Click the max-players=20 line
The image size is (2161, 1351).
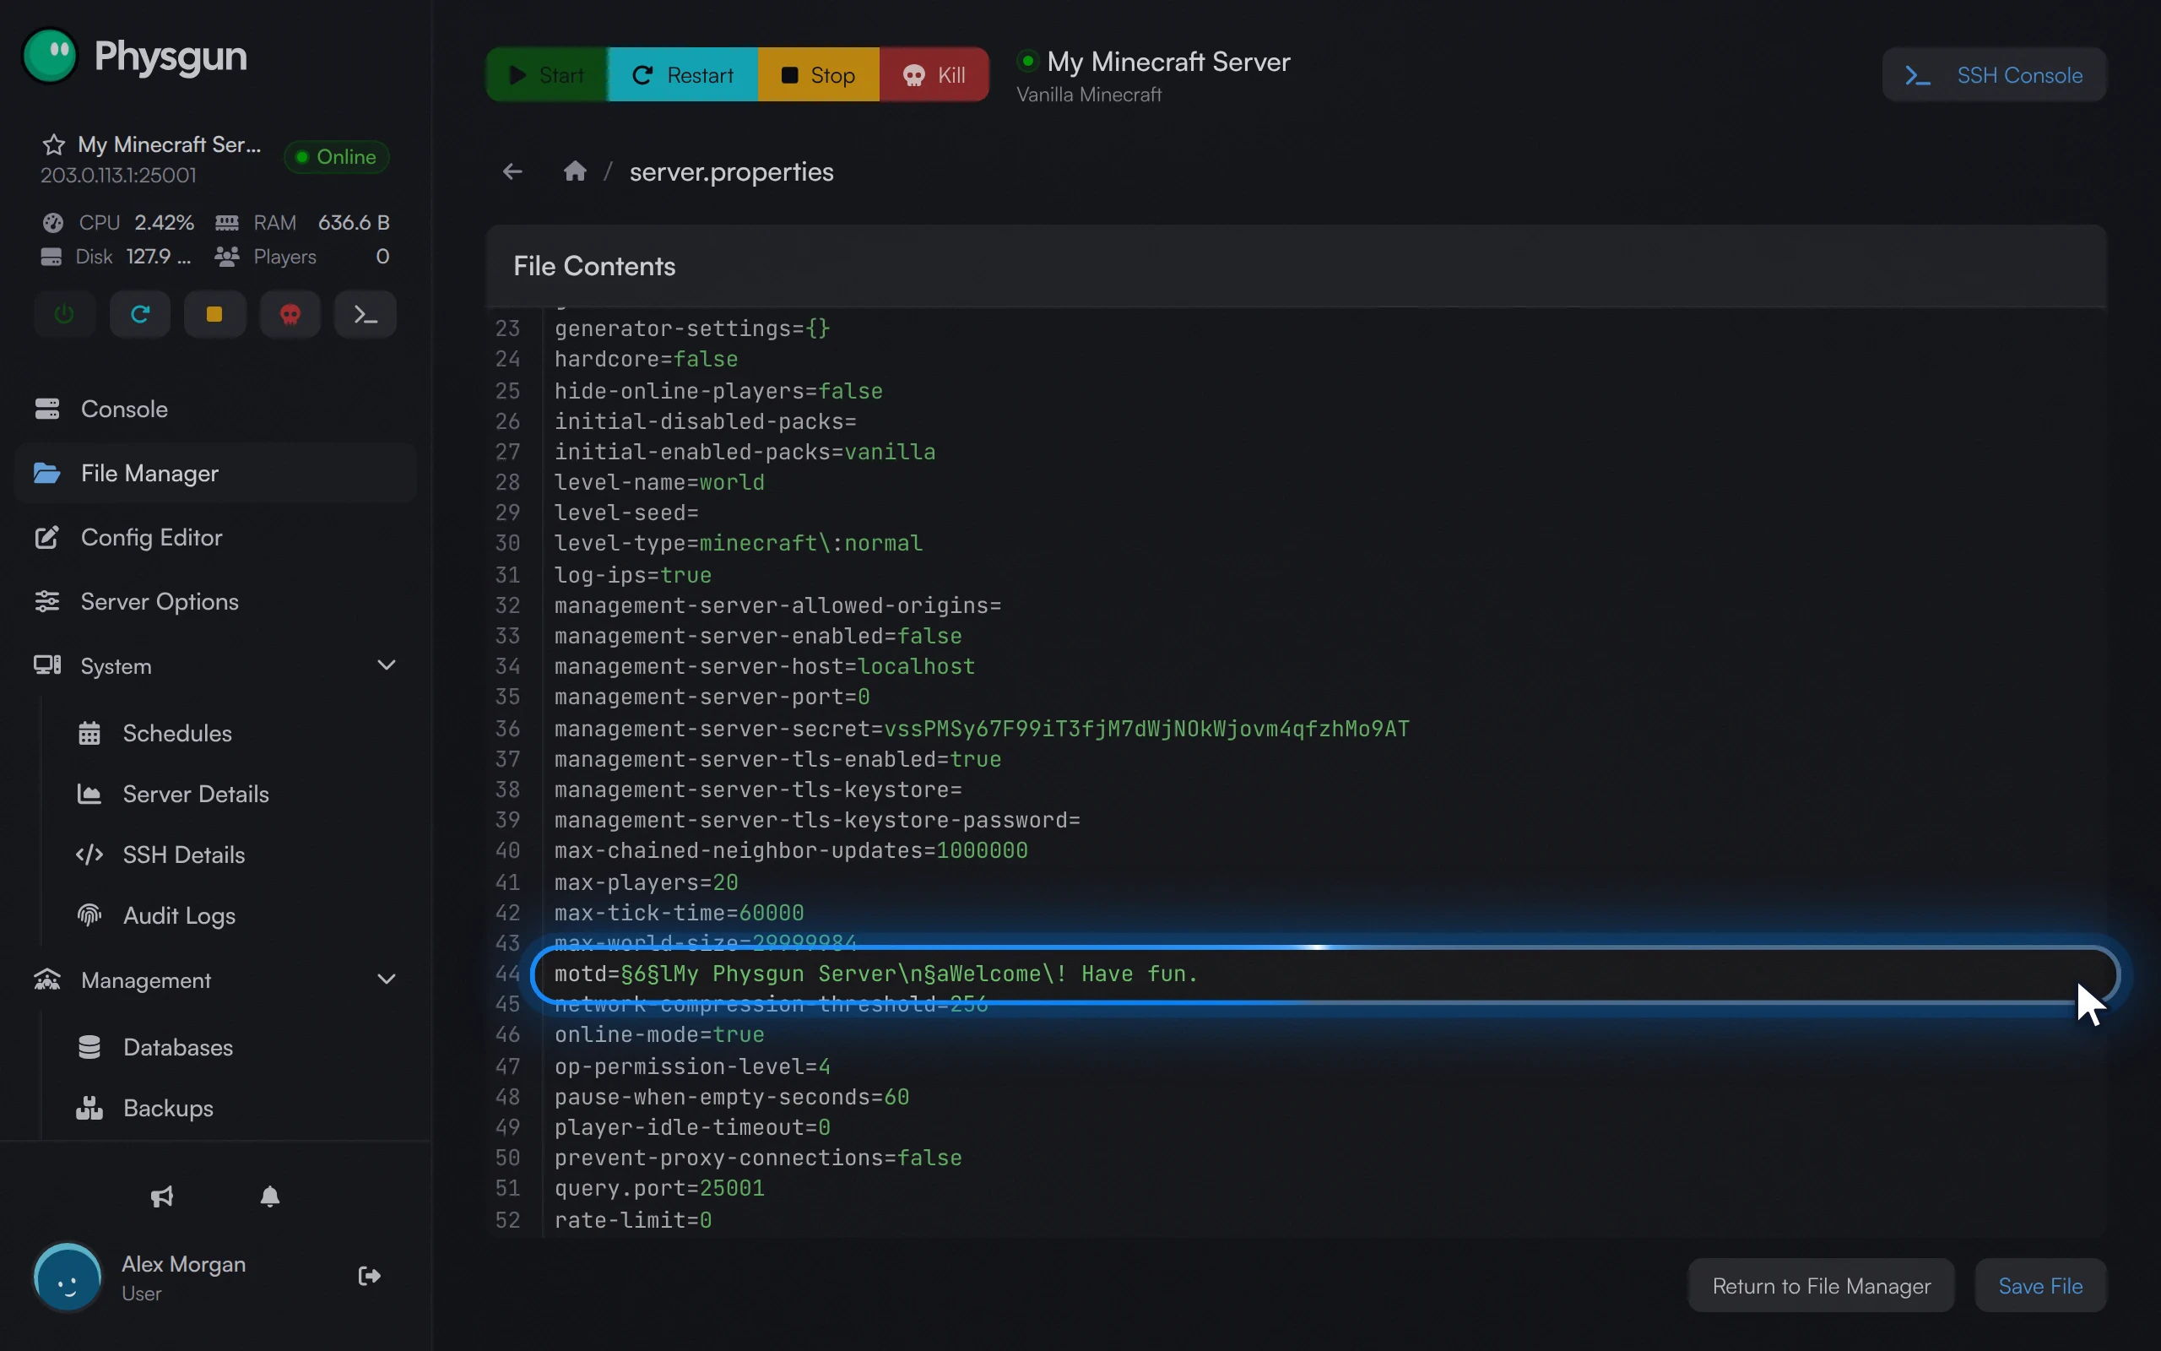(x=646, y=883)
